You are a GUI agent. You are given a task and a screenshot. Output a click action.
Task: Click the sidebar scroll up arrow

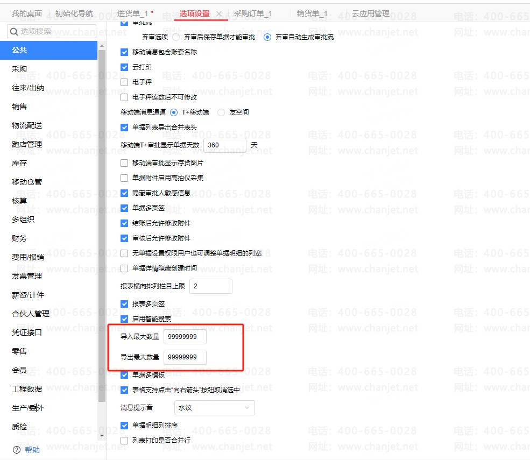click(x=102, y=46)
